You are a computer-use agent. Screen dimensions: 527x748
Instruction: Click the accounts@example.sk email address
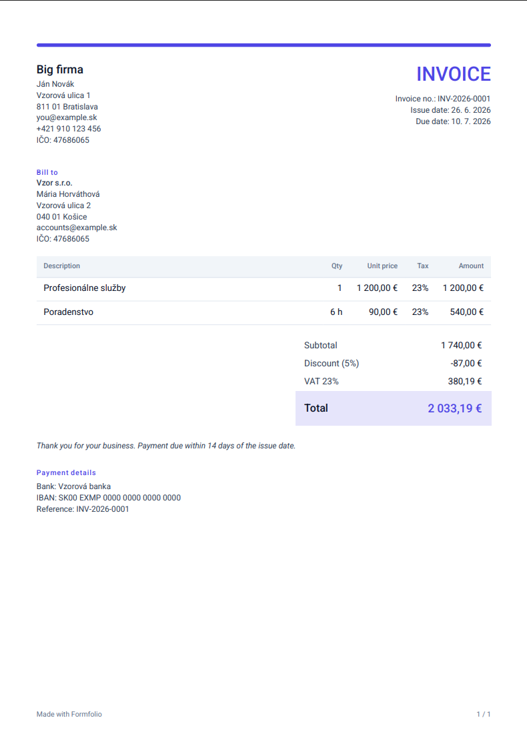coord(77,228)
